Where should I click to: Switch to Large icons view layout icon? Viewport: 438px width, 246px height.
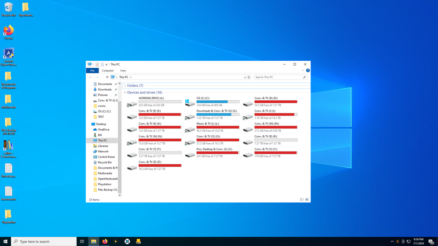[307, 200]
